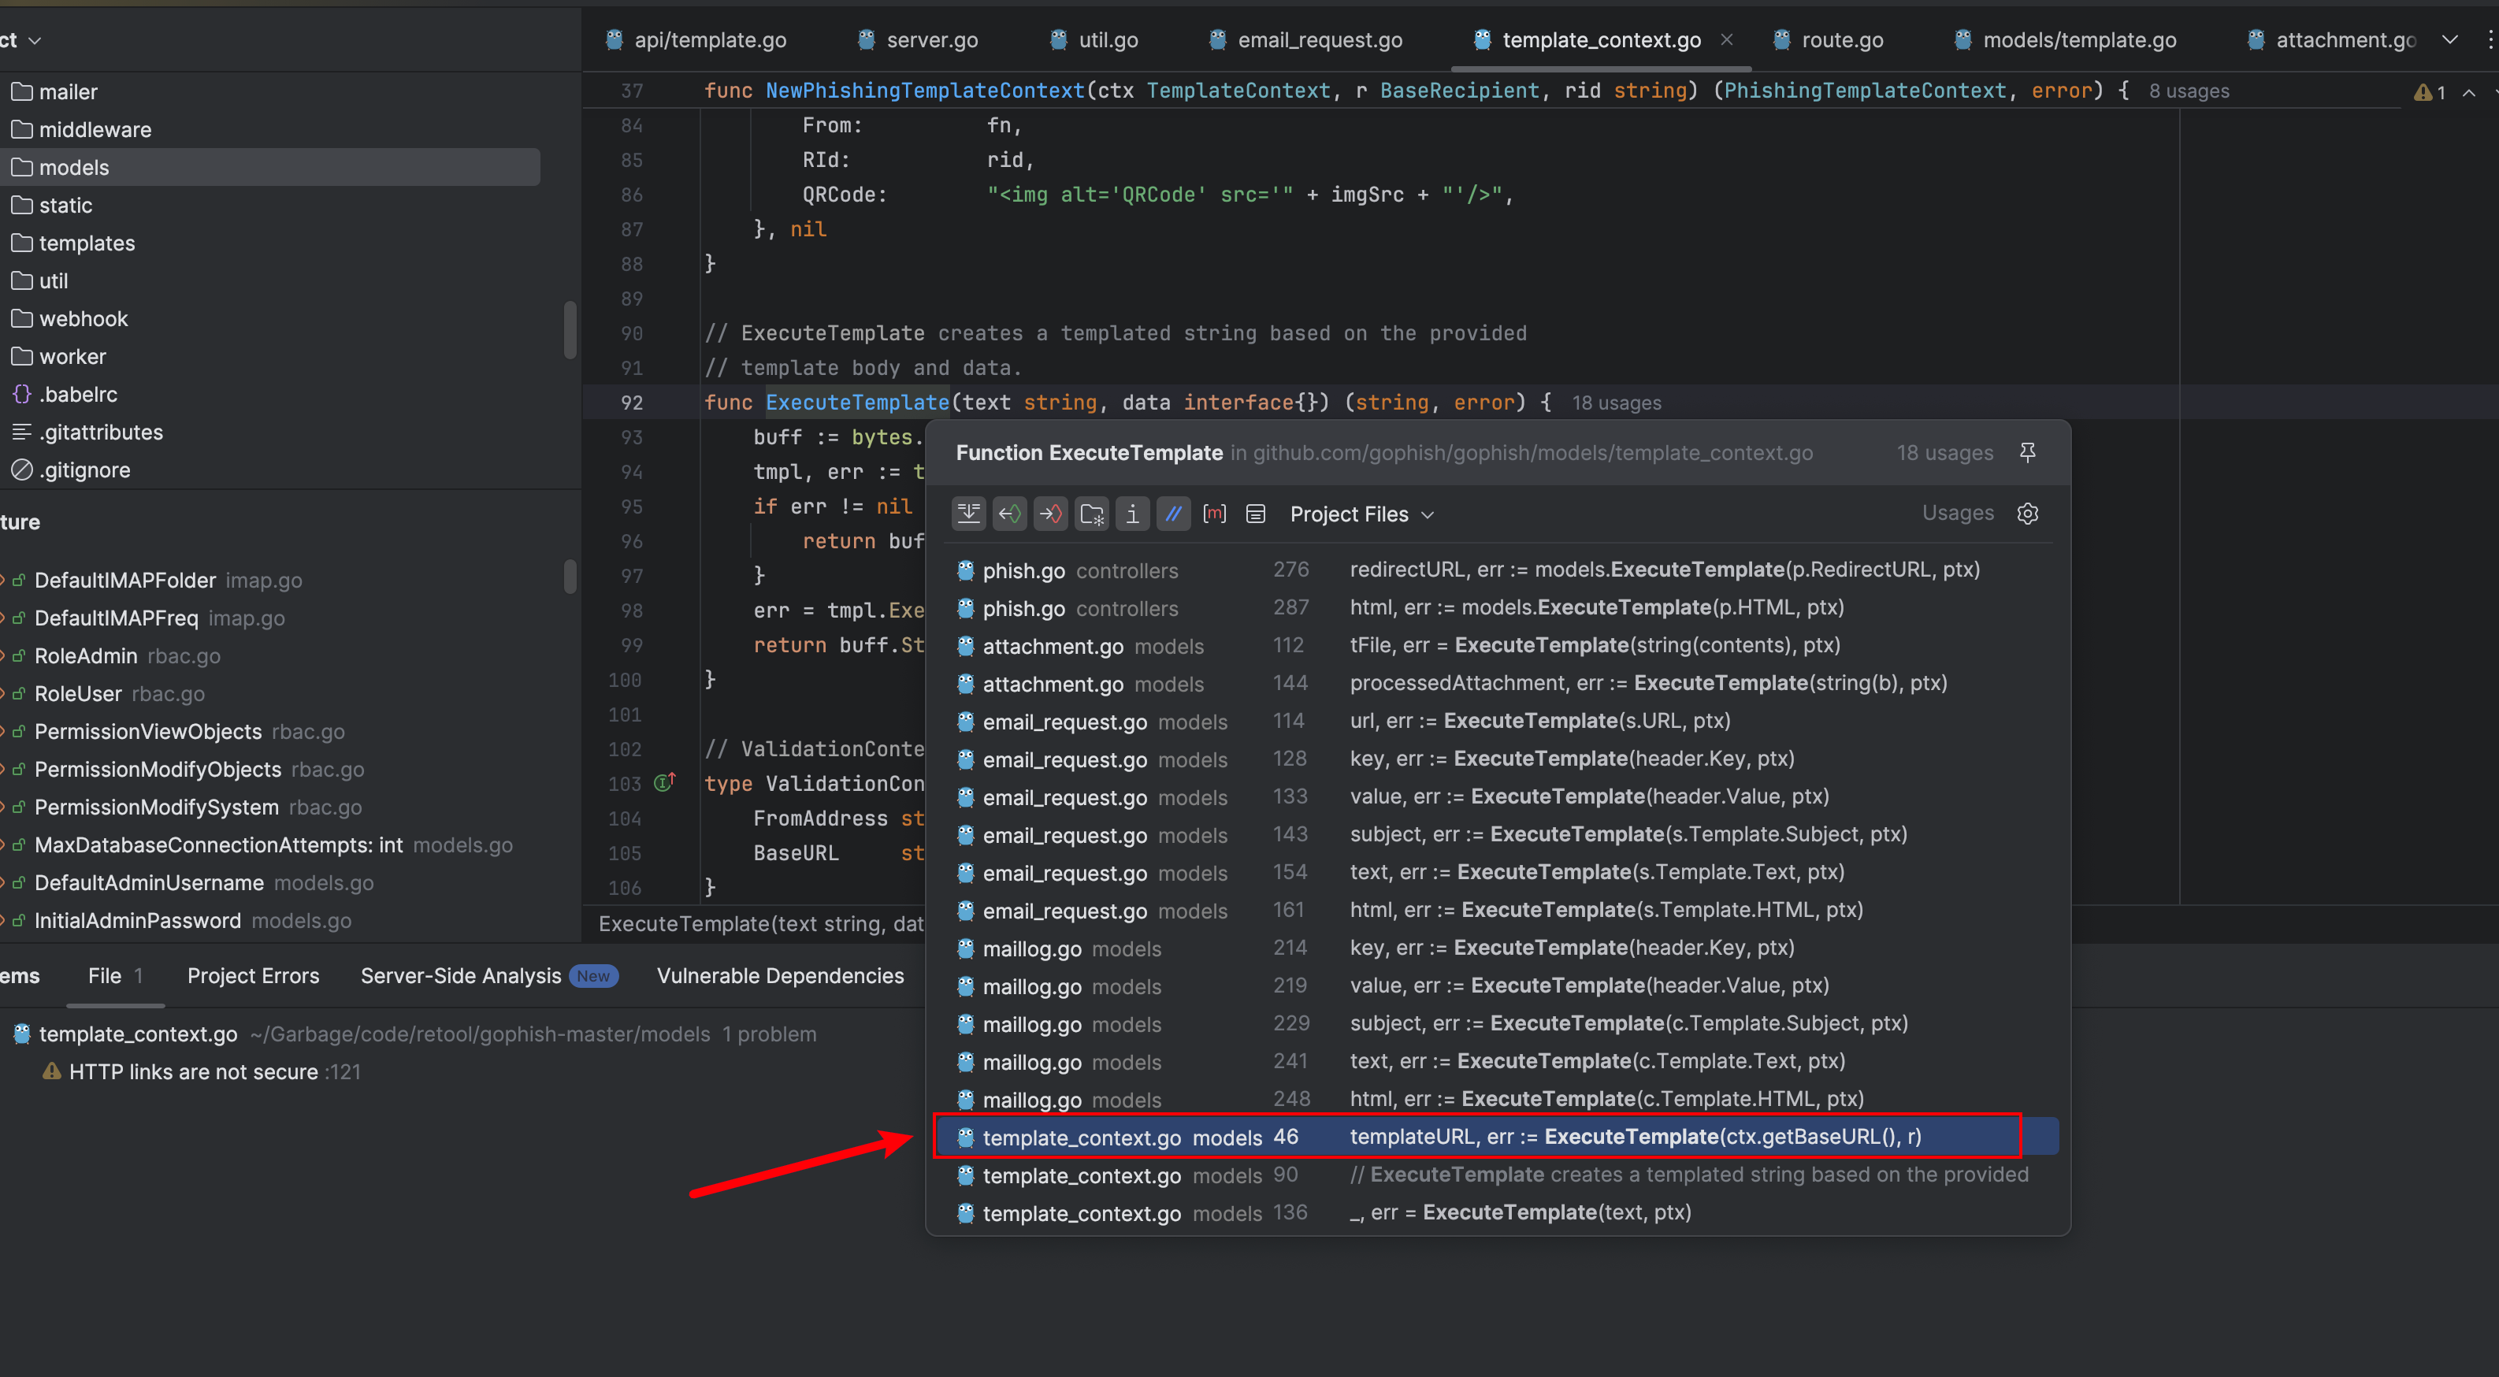Click the .gitignore file icon
2499x1377 pixels.
tap(21, 470)
